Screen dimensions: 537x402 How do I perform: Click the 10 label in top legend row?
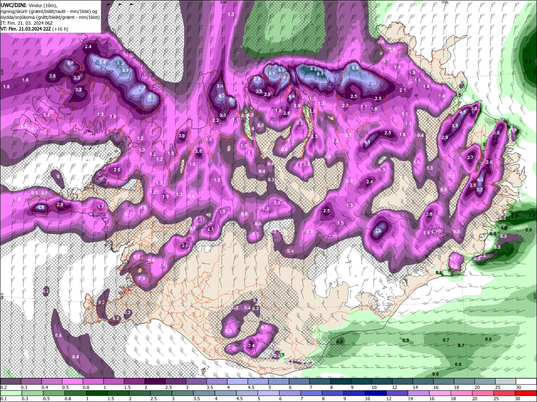point(374,387)
